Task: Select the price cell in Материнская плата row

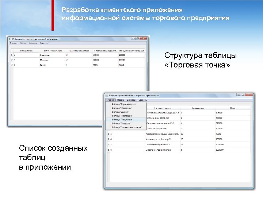Action: [233, 123]
